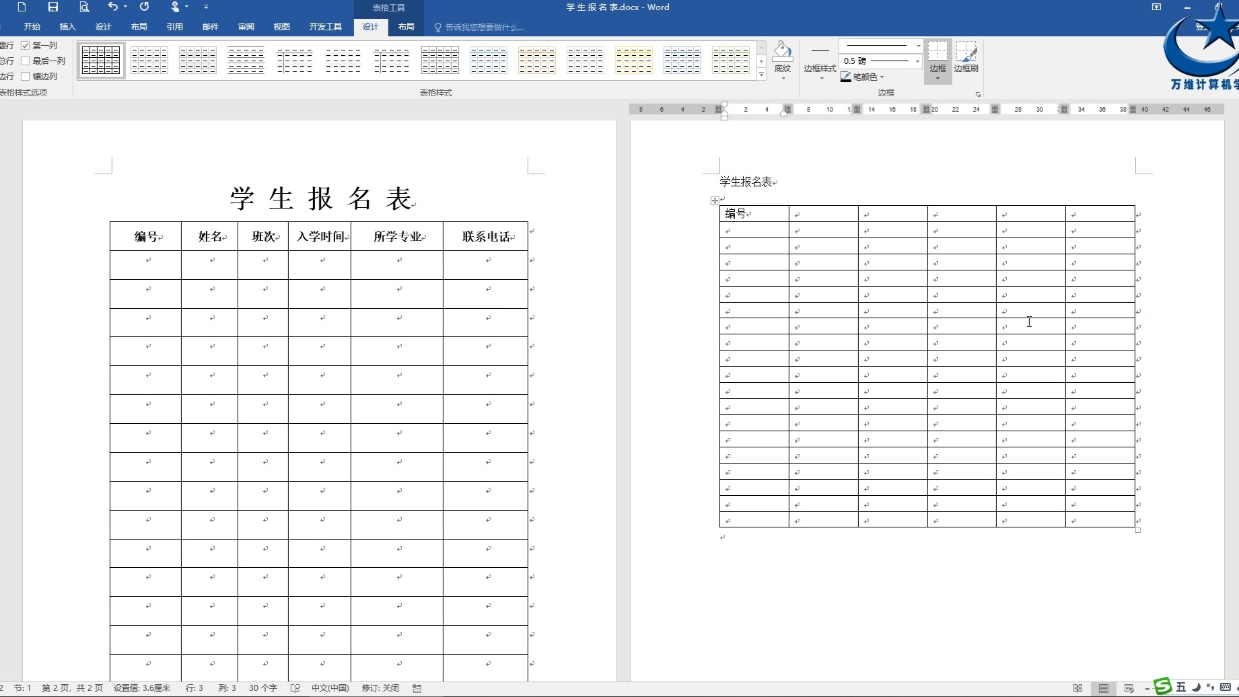Screen dimensions: 1239x697
Task: Switch to table tools 布局 Layout tab
Action: tap(406, 27)
